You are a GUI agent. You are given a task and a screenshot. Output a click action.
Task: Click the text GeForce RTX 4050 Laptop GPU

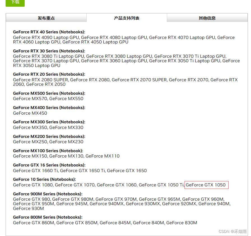click(x=95, y=42)
